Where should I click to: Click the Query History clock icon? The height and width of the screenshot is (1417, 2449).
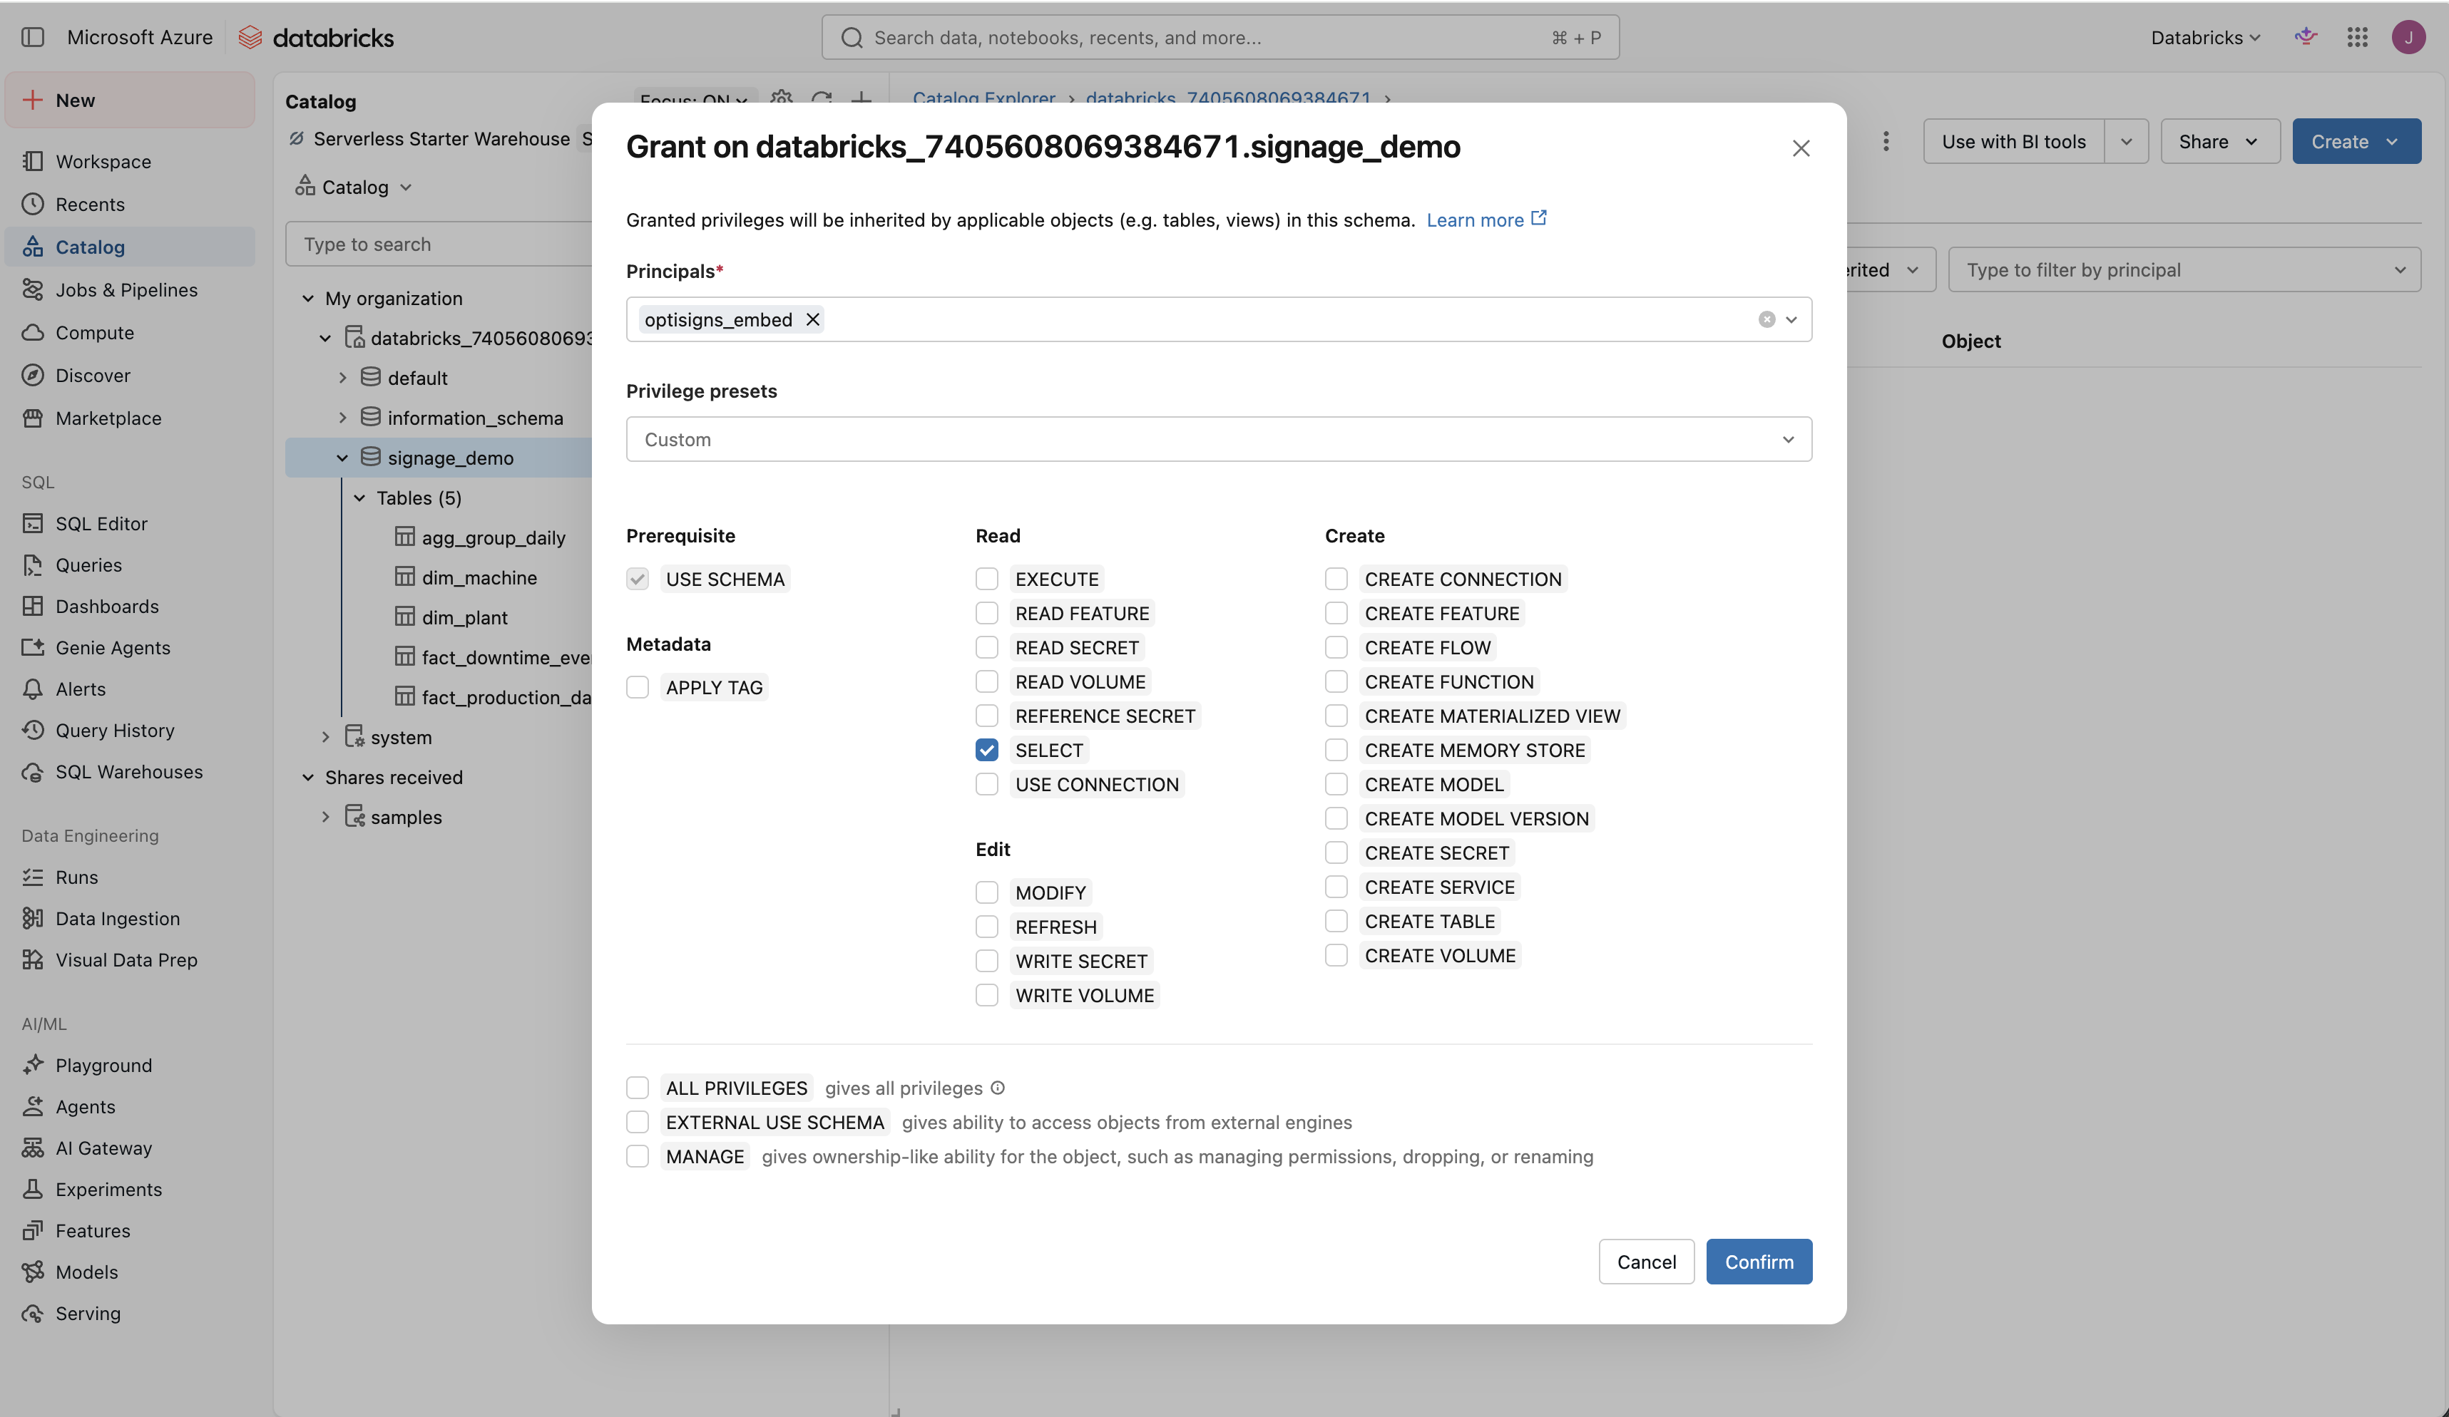click(33, 729)
